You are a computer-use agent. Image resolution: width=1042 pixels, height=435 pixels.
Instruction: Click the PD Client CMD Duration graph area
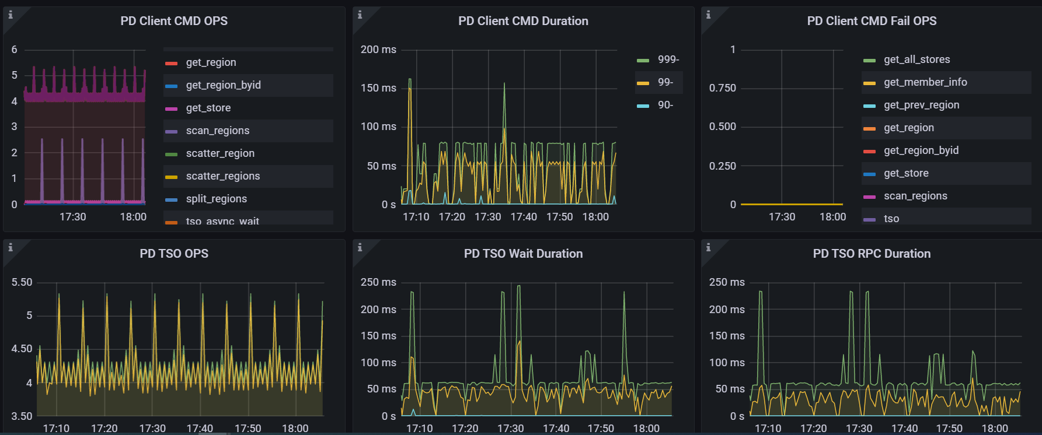508,127
